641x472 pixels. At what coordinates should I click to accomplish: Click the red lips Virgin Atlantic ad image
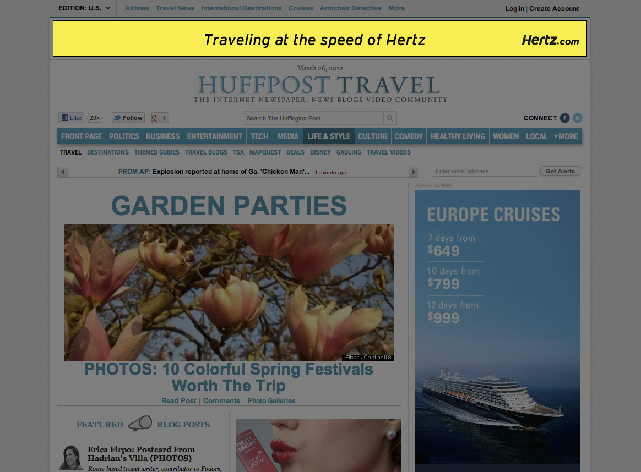(319, 446)
